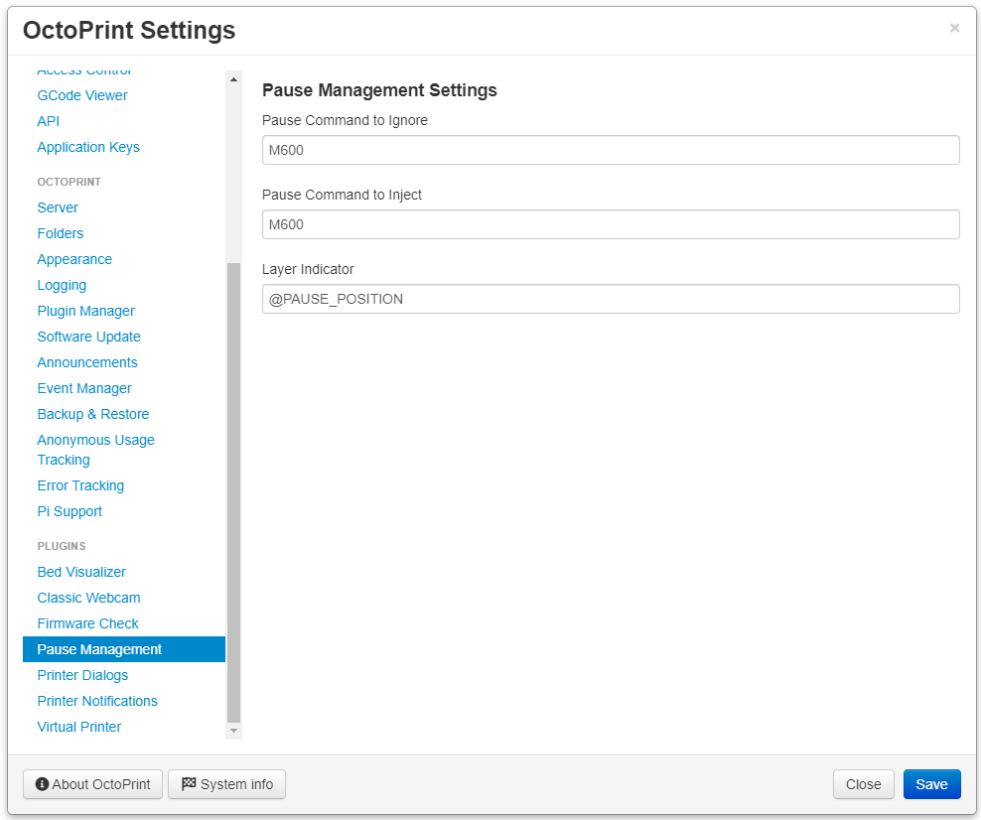Open the GCode Viewer settings

coord(82,95)
